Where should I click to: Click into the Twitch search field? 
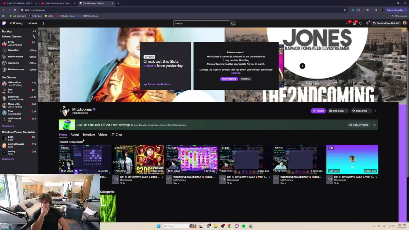coord(201,23)
